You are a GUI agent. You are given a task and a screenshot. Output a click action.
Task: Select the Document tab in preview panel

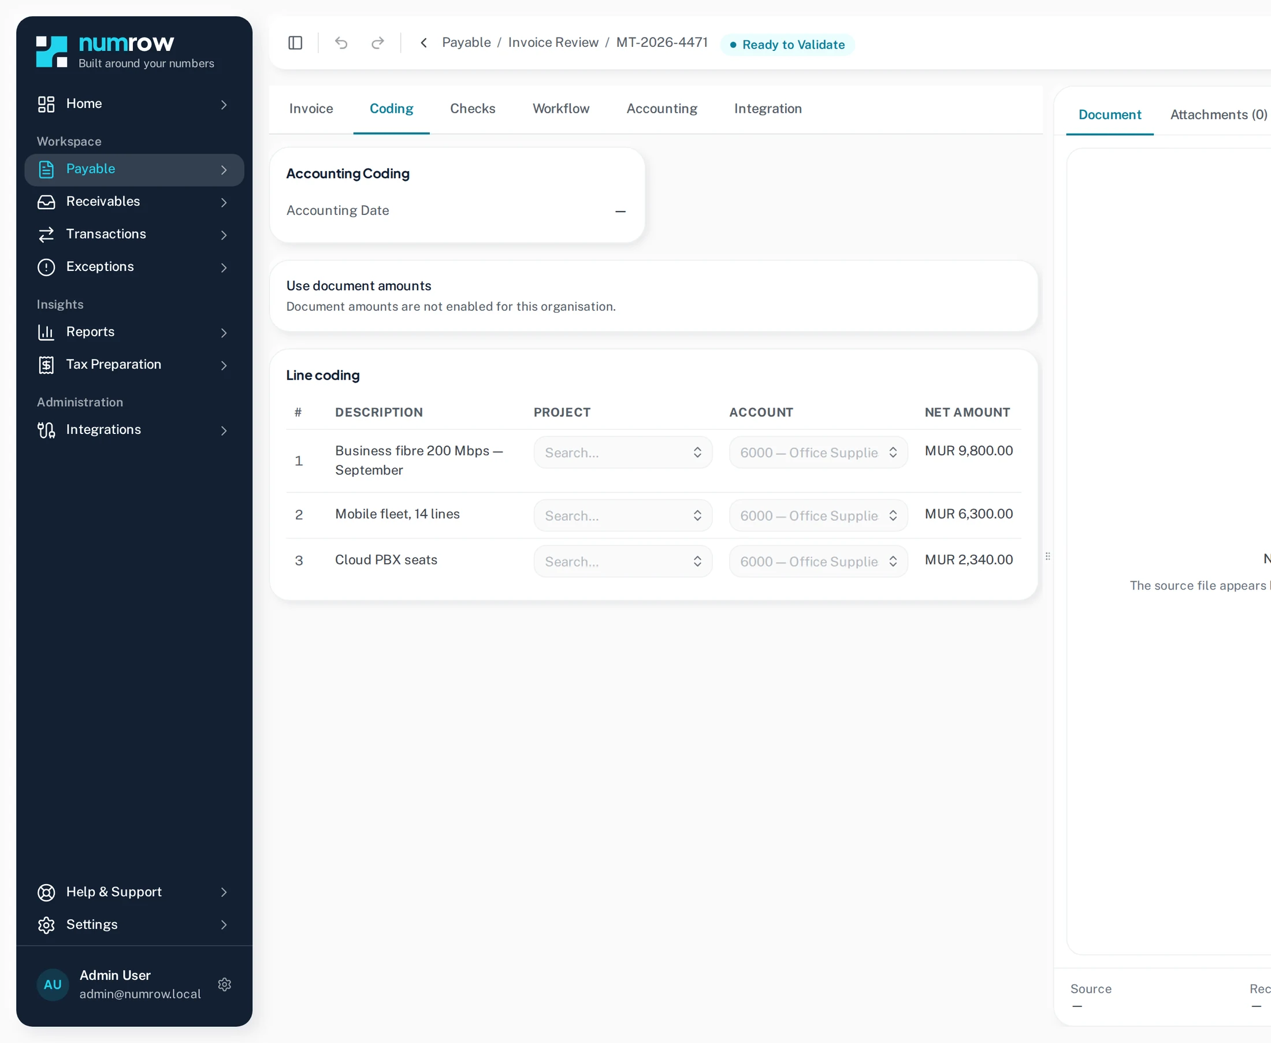[1109, 115]
